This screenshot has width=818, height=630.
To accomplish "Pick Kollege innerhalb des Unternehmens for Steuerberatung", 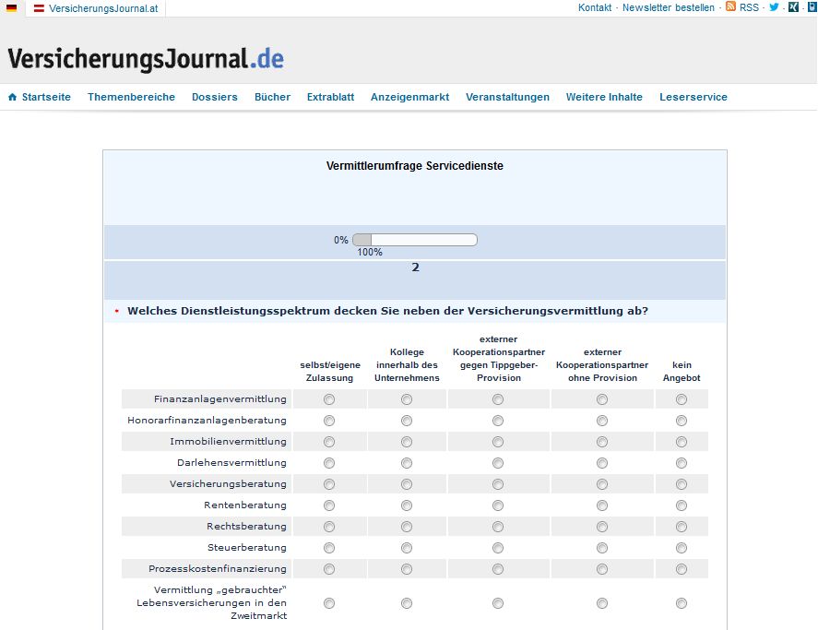I will (406, 547).
